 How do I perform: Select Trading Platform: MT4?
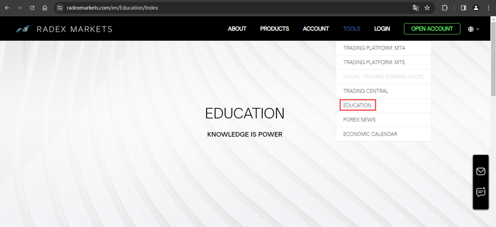pos(383,48)
